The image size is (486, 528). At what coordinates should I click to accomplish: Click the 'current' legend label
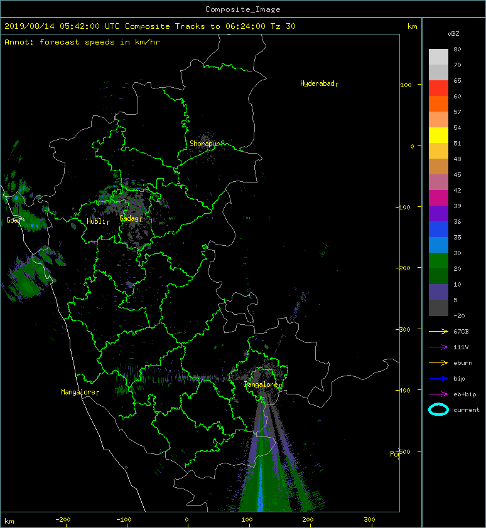(467, 410)
